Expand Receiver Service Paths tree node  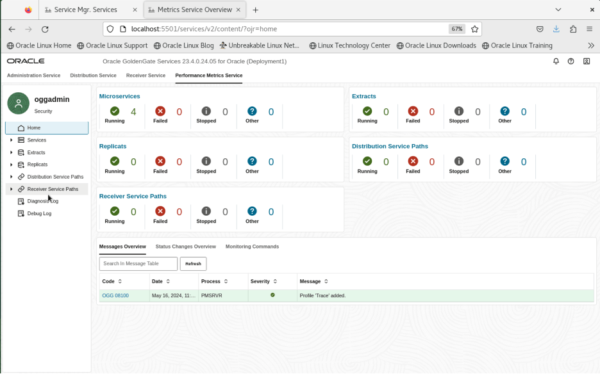coord(11,189)
